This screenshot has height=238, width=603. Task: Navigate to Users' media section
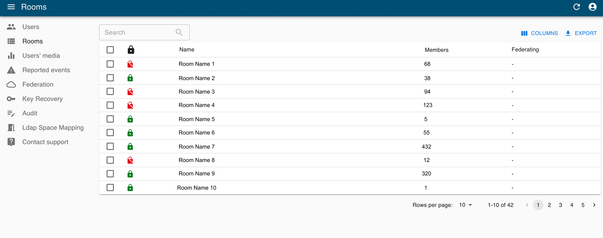pos(41,56)
